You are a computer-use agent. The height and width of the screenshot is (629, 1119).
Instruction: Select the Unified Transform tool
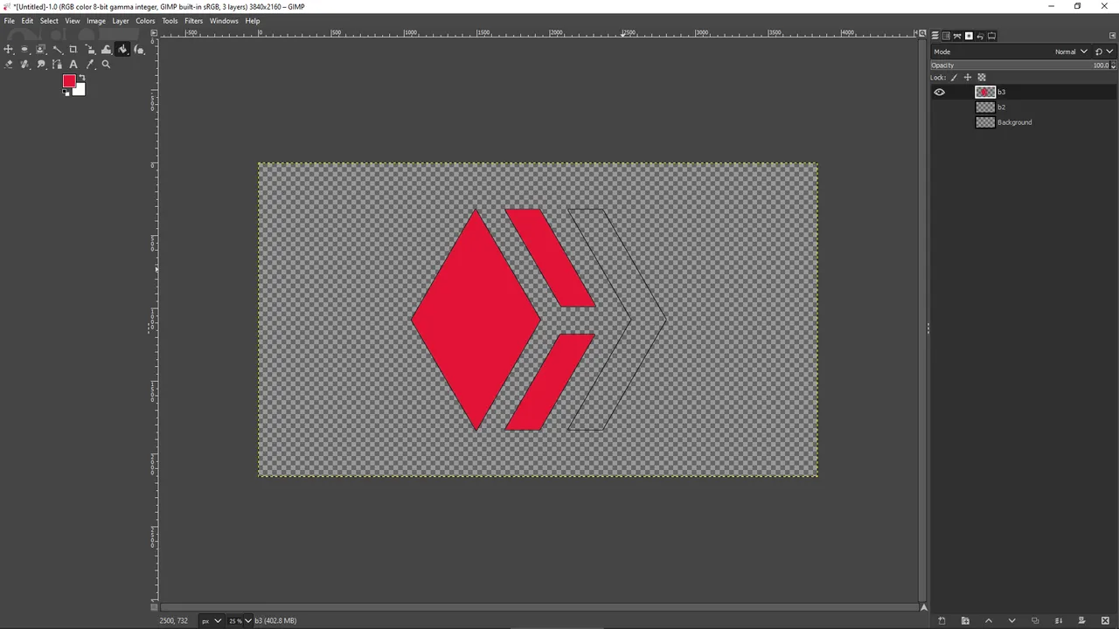(90, 49)
